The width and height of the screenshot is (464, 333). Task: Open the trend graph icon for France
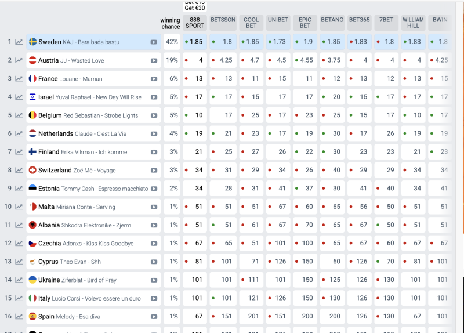tap(19, 79)
